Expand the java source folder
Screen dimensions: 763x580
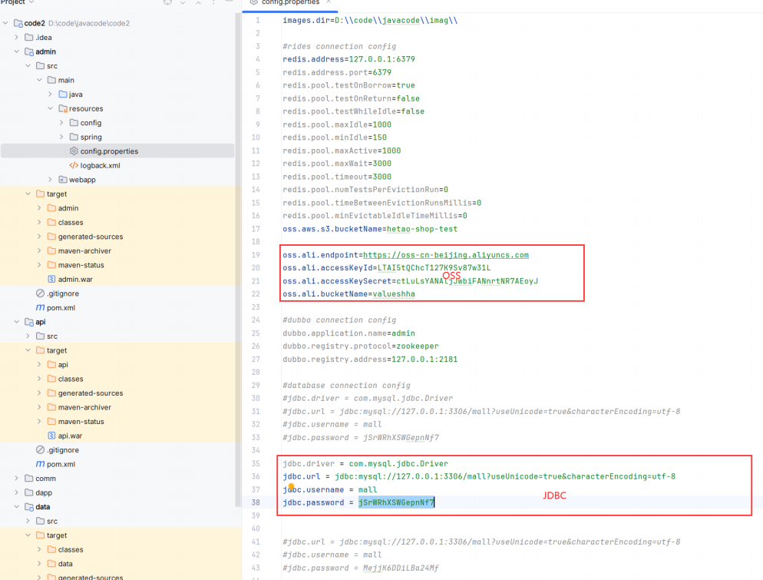(50, 94)
